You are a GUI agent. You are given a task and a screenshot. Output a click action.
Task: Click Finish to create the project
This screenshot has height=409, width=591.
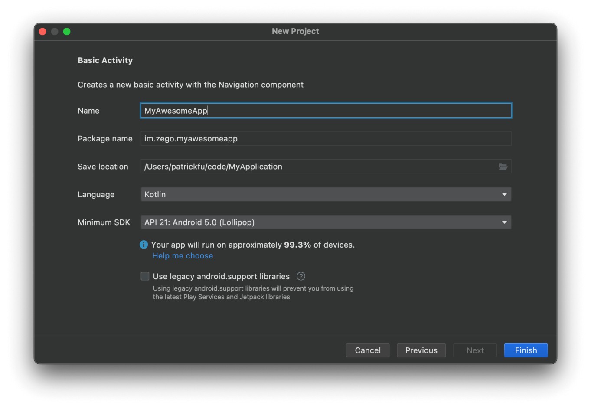tap(526, 350)
